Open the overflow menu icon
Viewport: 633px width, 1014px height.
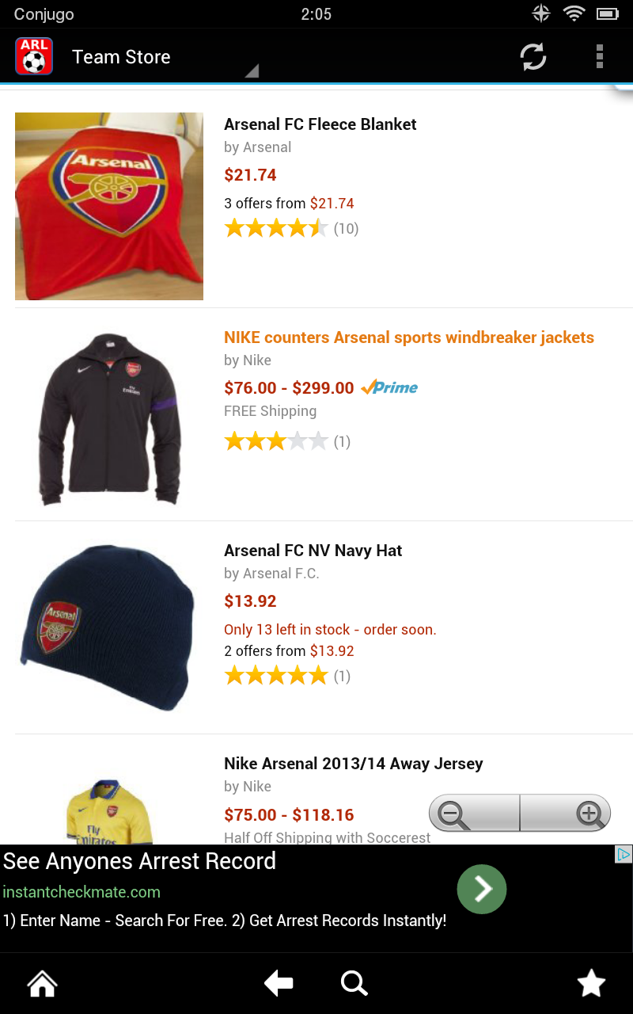click(600, 56)
